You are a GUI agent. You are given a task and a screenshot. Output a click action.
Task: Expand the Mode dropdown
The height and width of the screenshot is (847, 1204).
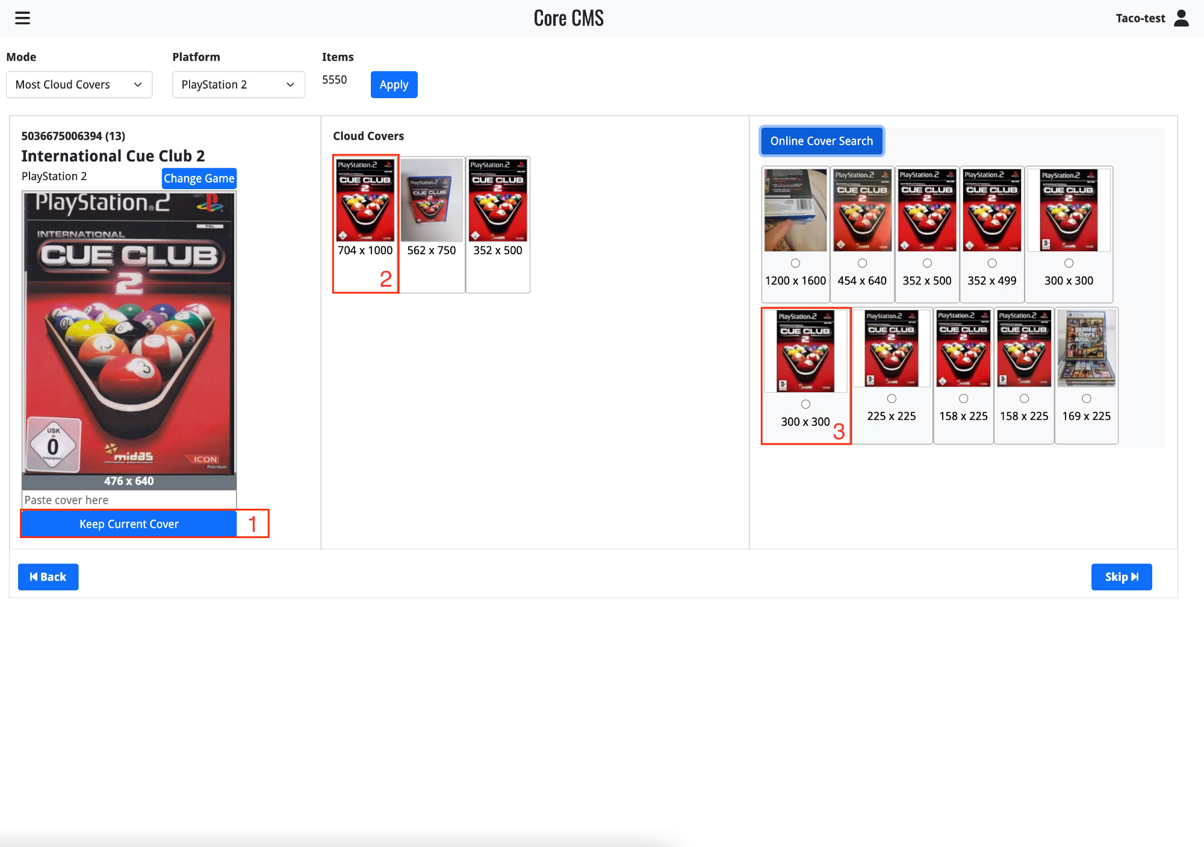pyautogui.click(x=79, y=84)
